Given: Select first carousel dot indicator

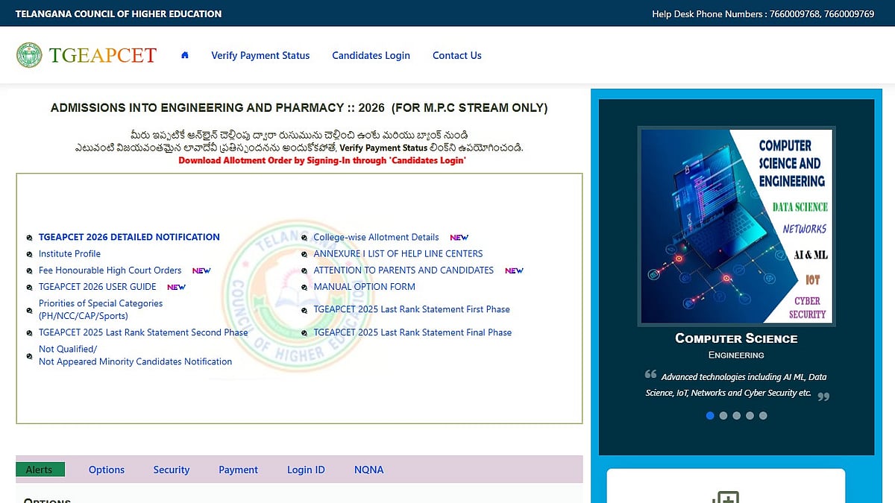Looking at the screenshot, I should pos(710,416).
